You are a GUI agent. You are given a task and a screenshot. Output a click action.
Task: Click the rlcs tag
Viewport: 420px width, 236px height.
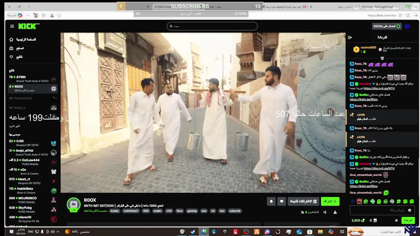coord(222,211)
